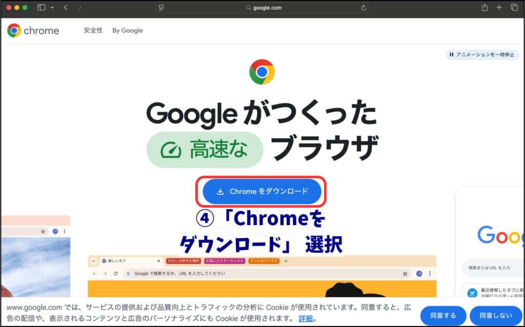
Task: Open profile avatar in preview browser
Action: click(x=419, y=273)
